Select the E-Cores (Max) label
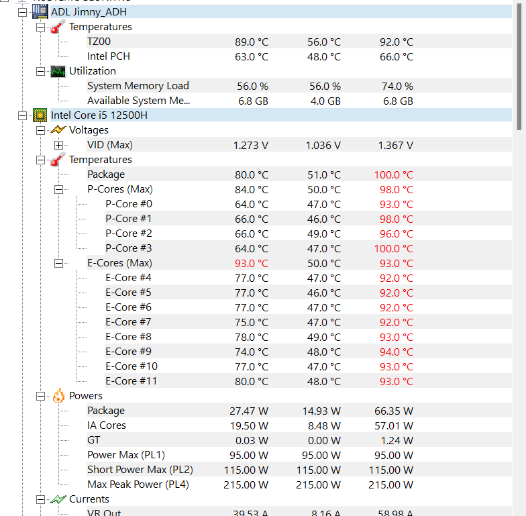The width and height of the screenshot is (526, 516). click(119, 263)
